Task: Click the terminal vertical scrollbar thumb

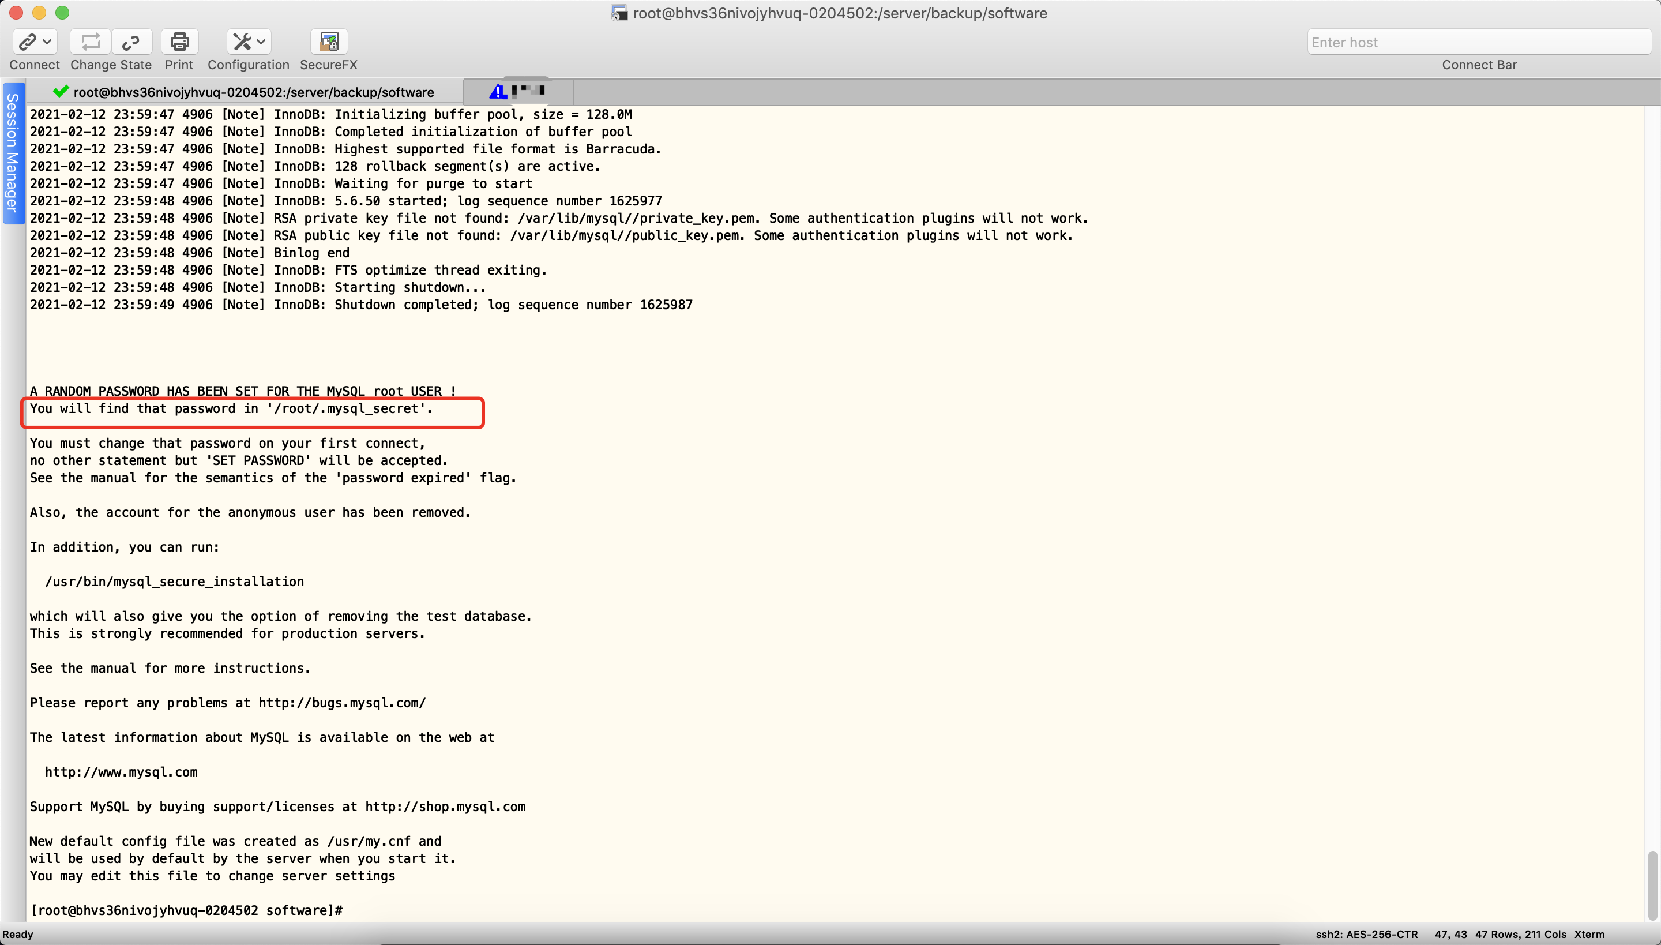Action: pyautogui.click(x=1652, y=884)
